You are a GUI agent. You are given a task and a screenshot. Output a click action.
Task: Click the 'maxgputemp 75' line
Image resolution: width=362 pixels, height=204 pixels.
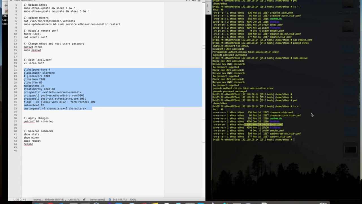(x=34, y=86)
